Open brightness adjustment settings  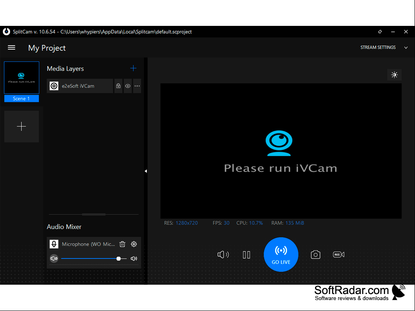tap(394, 75)
